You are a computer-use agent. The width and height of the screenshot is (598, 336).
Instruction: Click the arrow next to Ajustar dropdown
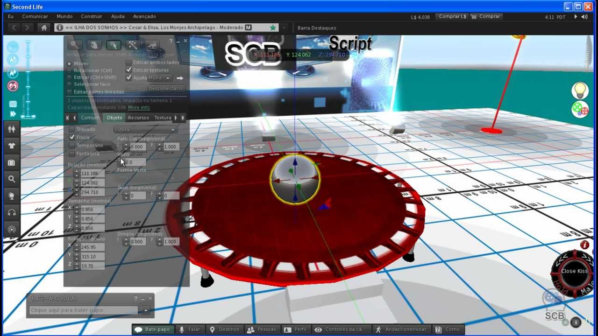180,78
